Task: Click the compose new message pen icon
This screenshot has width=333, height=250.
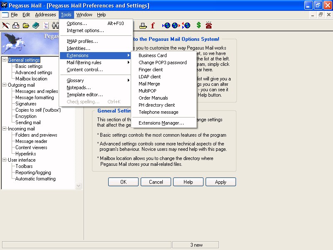Action: click(6, 25)
